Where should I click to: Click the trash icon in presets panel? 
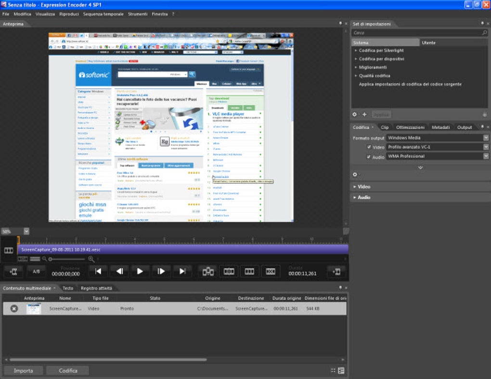point(485,114)
